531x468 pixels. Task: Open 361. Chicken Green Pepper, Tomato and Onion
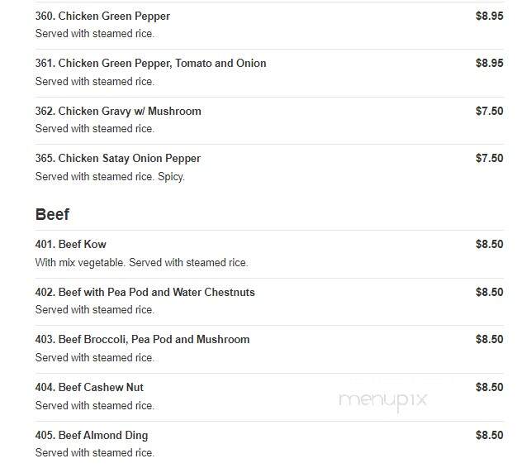tap(150, 63)
